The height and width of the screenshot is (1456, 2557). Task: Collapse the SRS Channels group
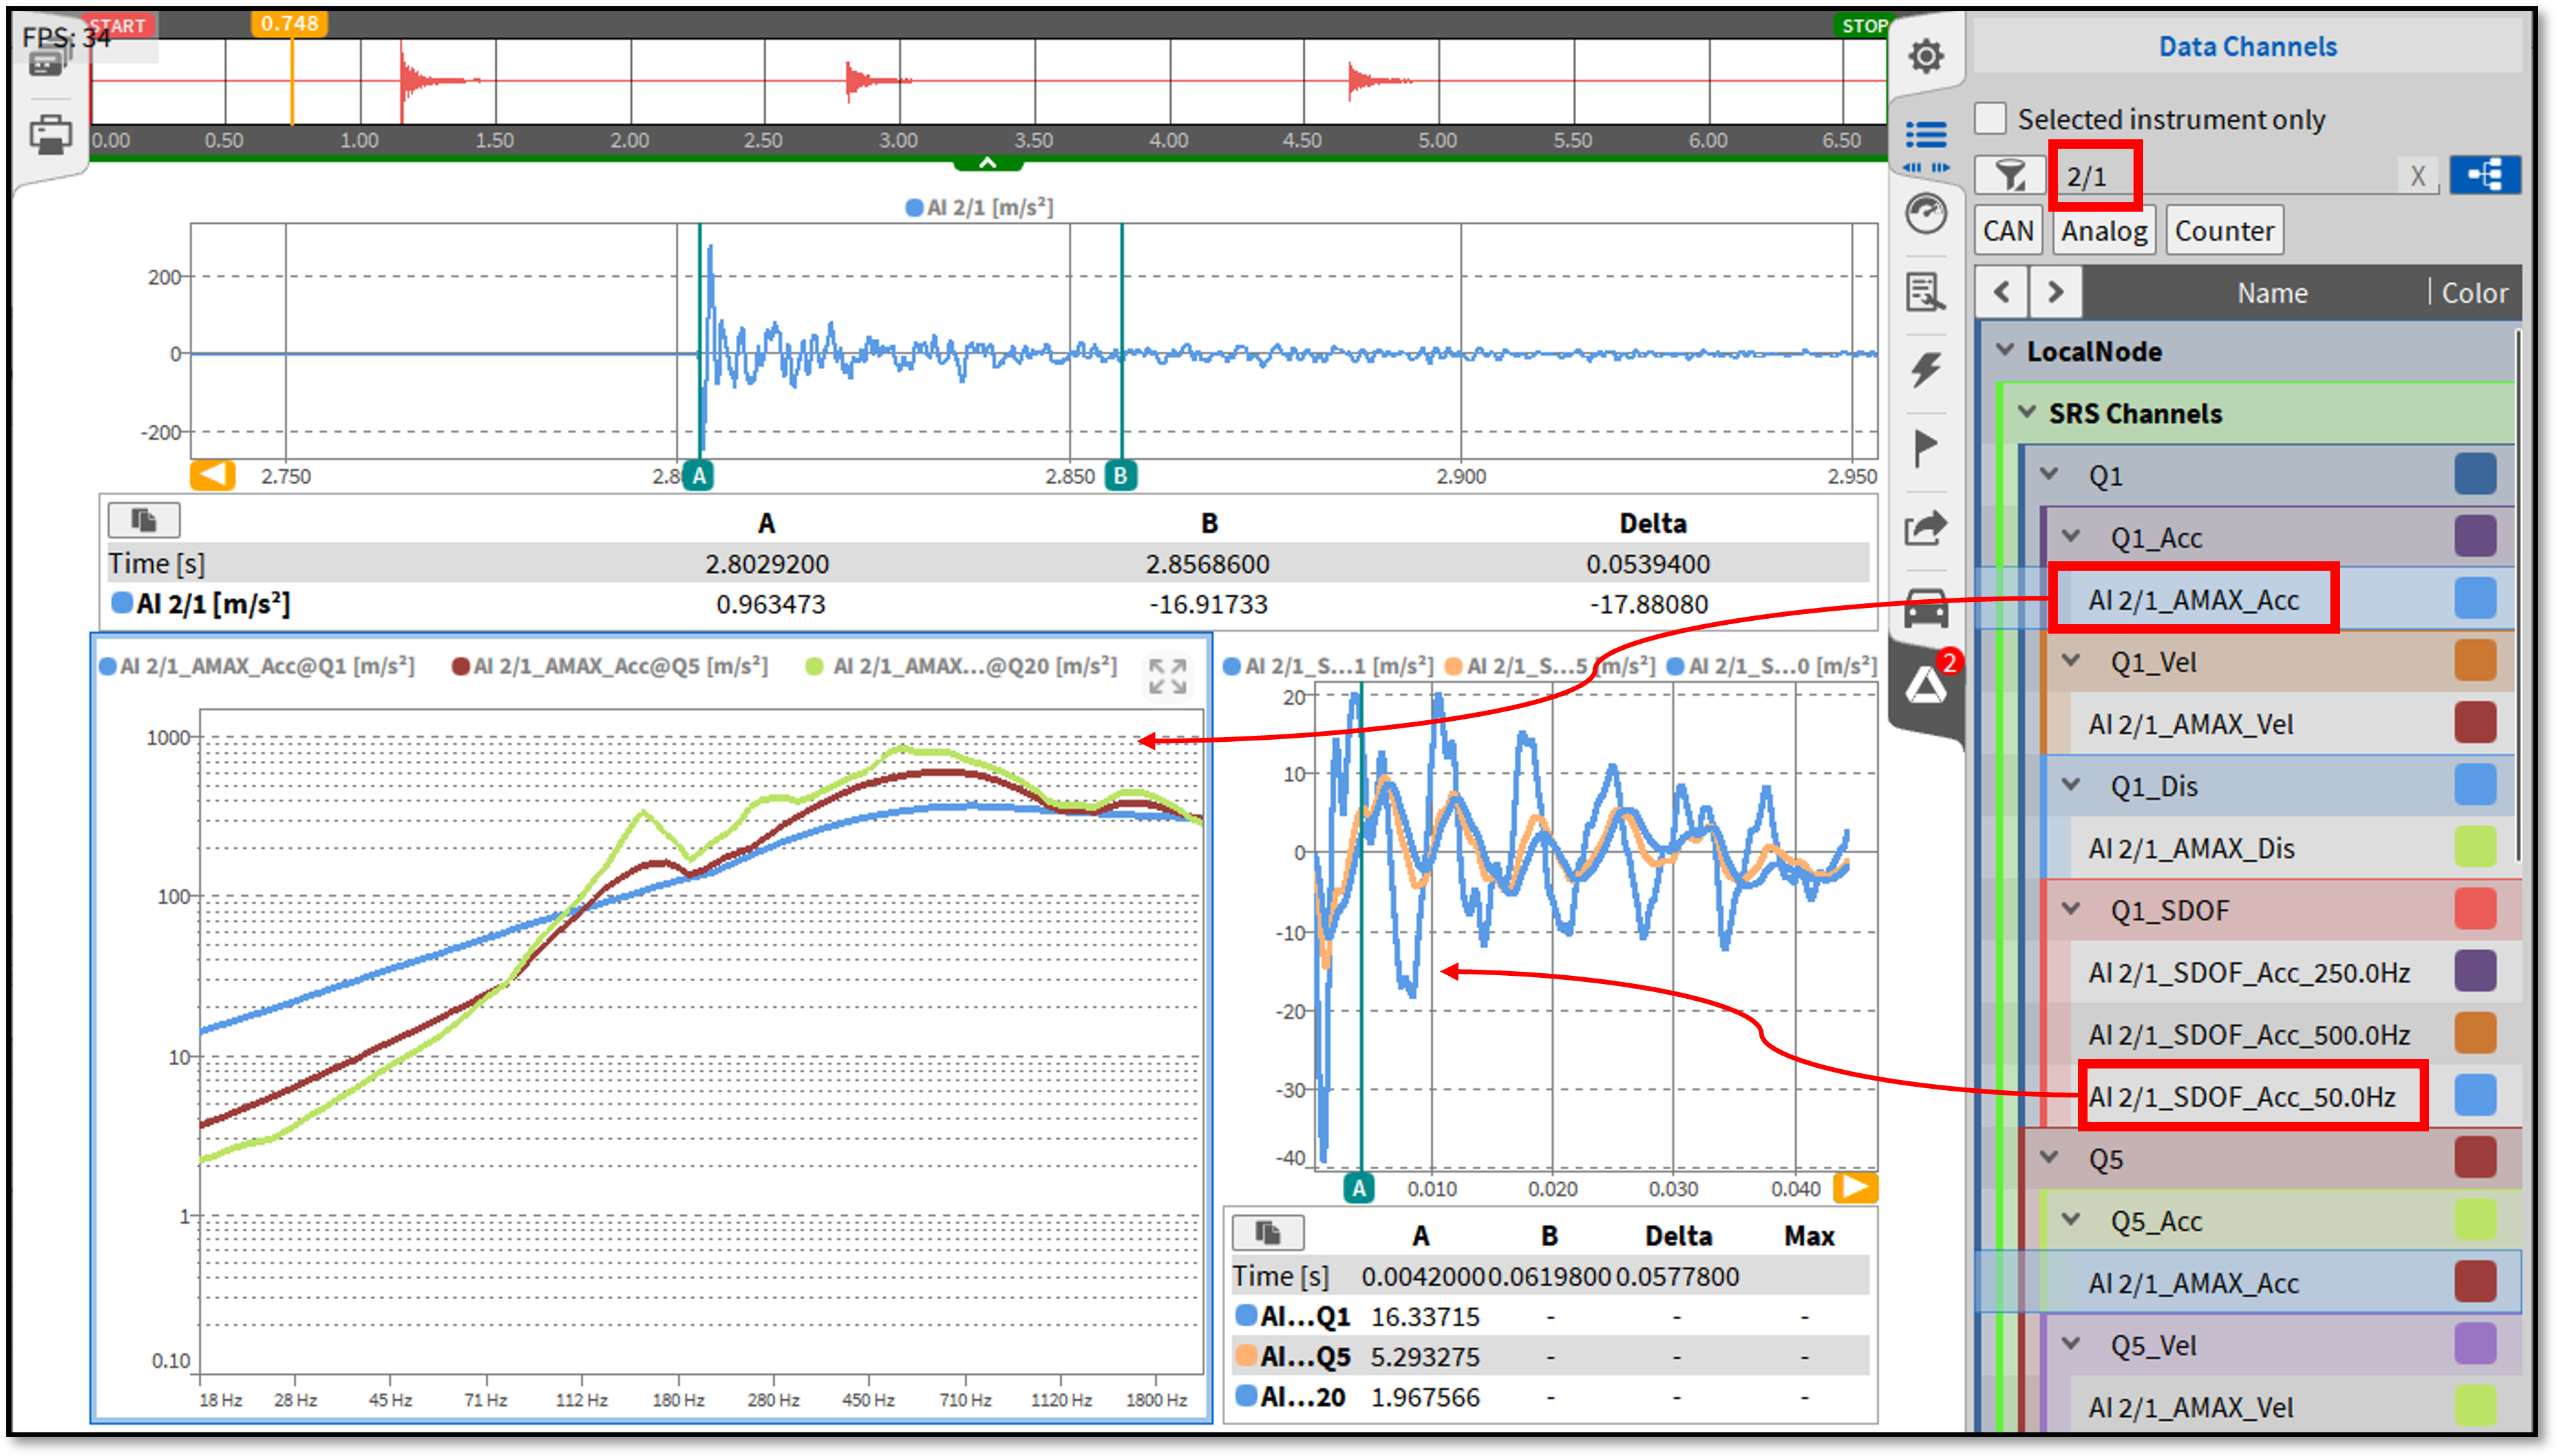coord(2027,412)
